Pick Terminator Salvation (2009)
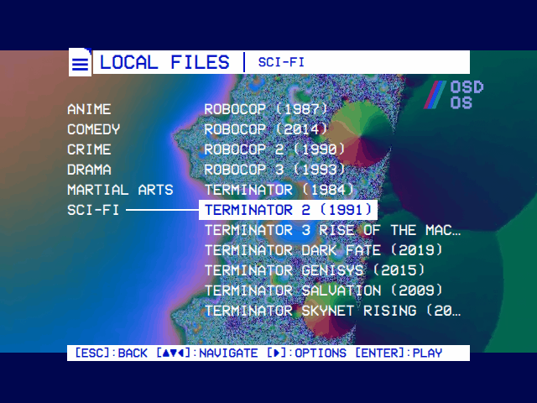 (324, 291)
